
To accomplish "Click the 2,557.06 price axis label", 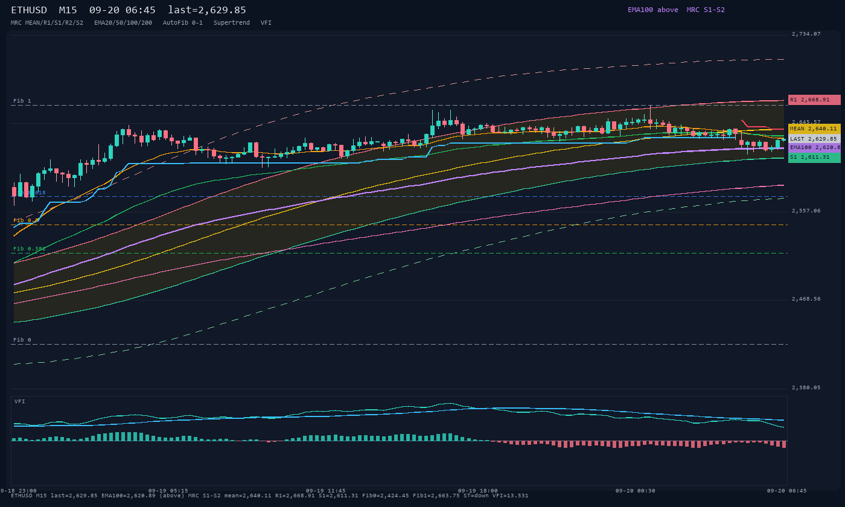I will tap(806, 211).
